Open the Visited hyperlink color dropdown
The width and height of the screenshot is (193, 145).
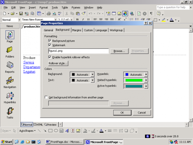pyautogui.click(x=146, y=80)
